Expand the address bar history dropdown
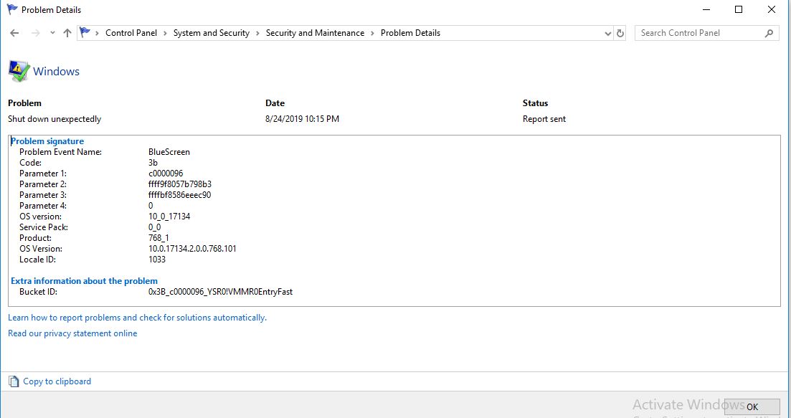 coord(607,33)
